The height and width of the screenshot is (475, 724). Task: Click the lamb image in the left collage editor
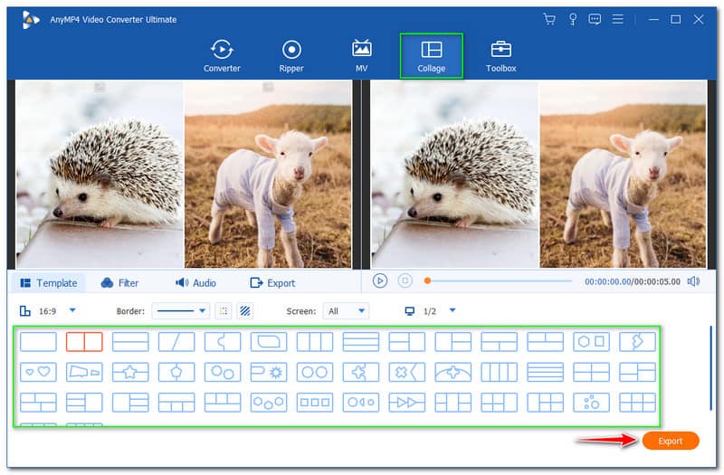(x=268, y=176)
